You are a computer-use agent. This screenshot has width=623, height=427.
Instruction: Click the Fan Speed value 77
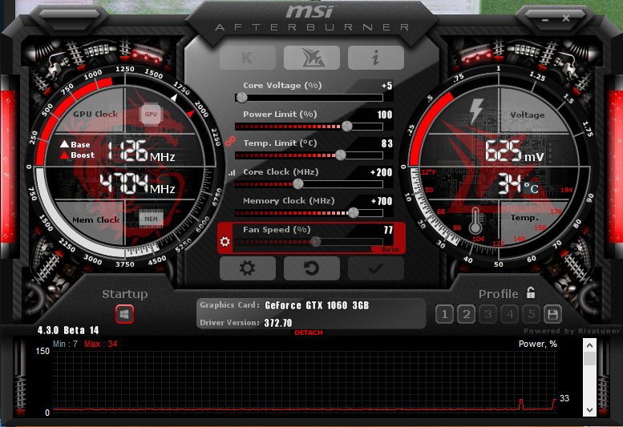(388, 230)
